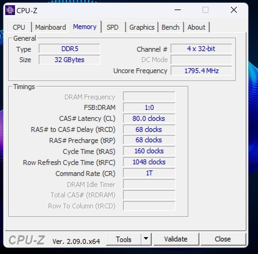Switch to the CPU tab
The height and width of the screenshot is (254, 258).
(19, 27)
